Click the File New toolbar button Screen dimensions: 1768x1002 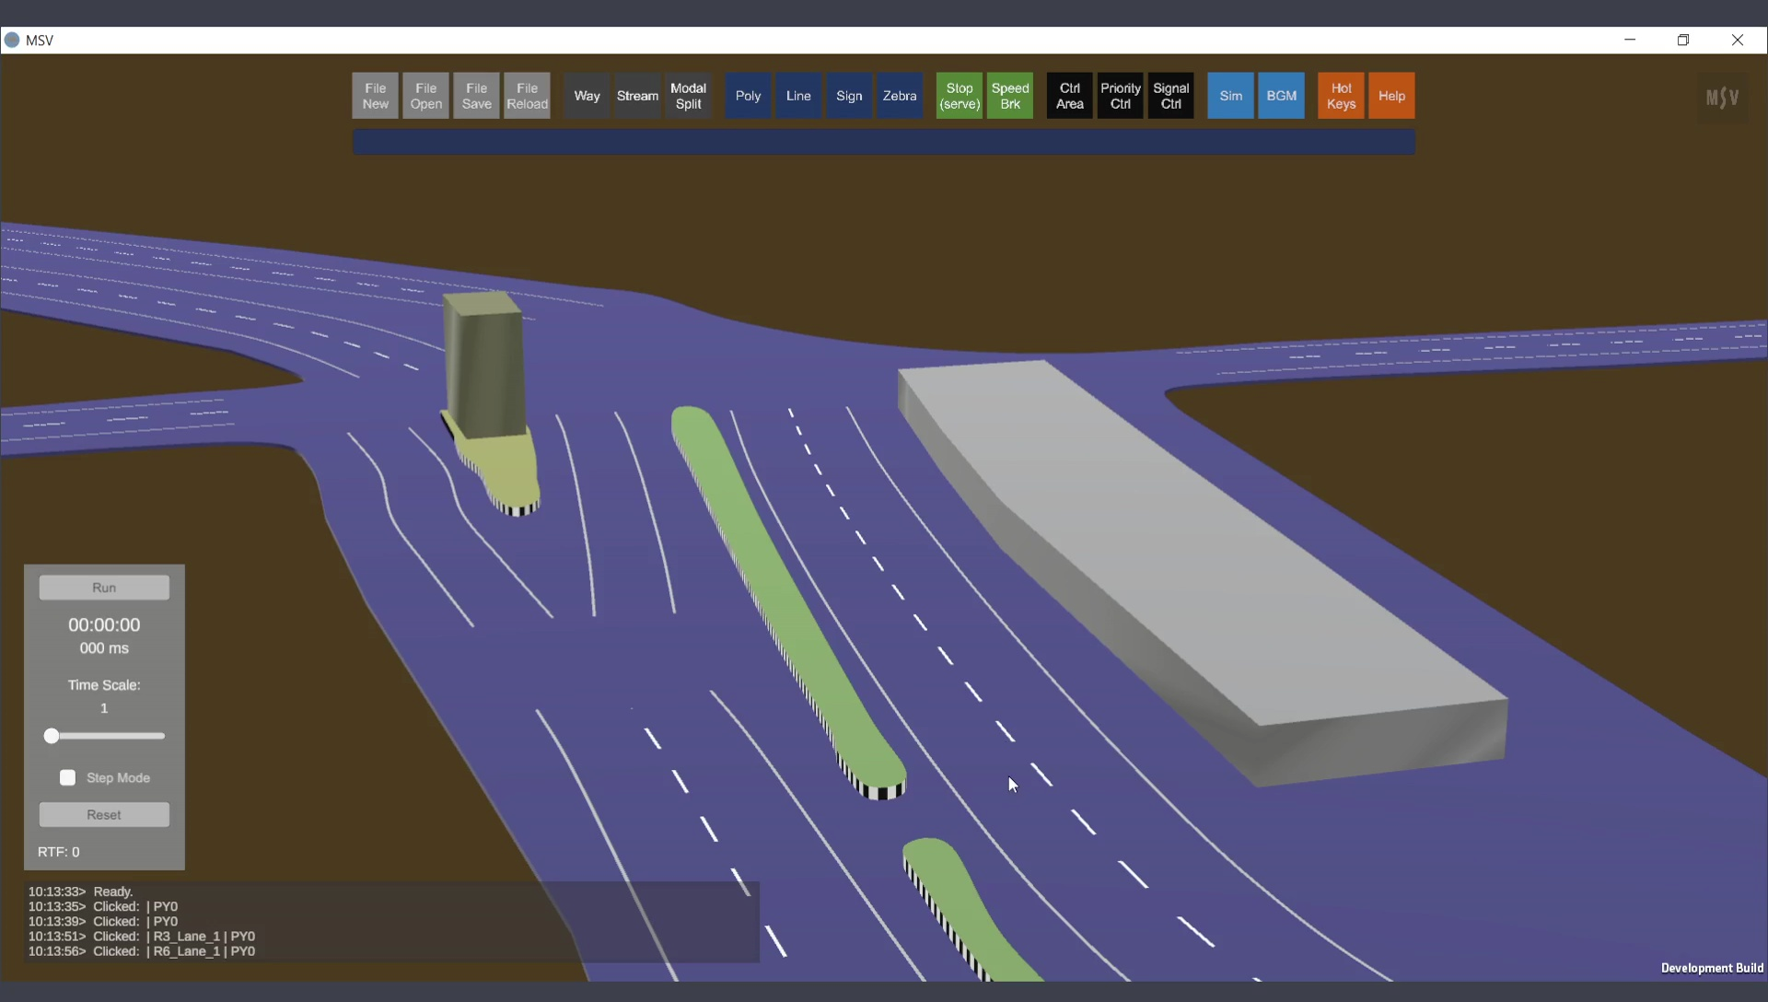coord(375,96)
